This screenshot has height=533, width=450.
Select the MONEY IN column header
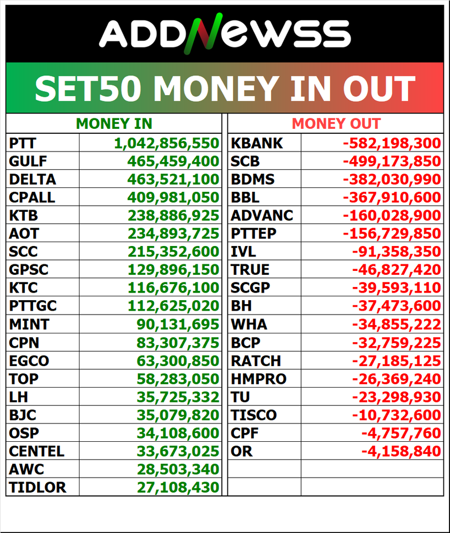pyautogui.click(x=114, y=123)
